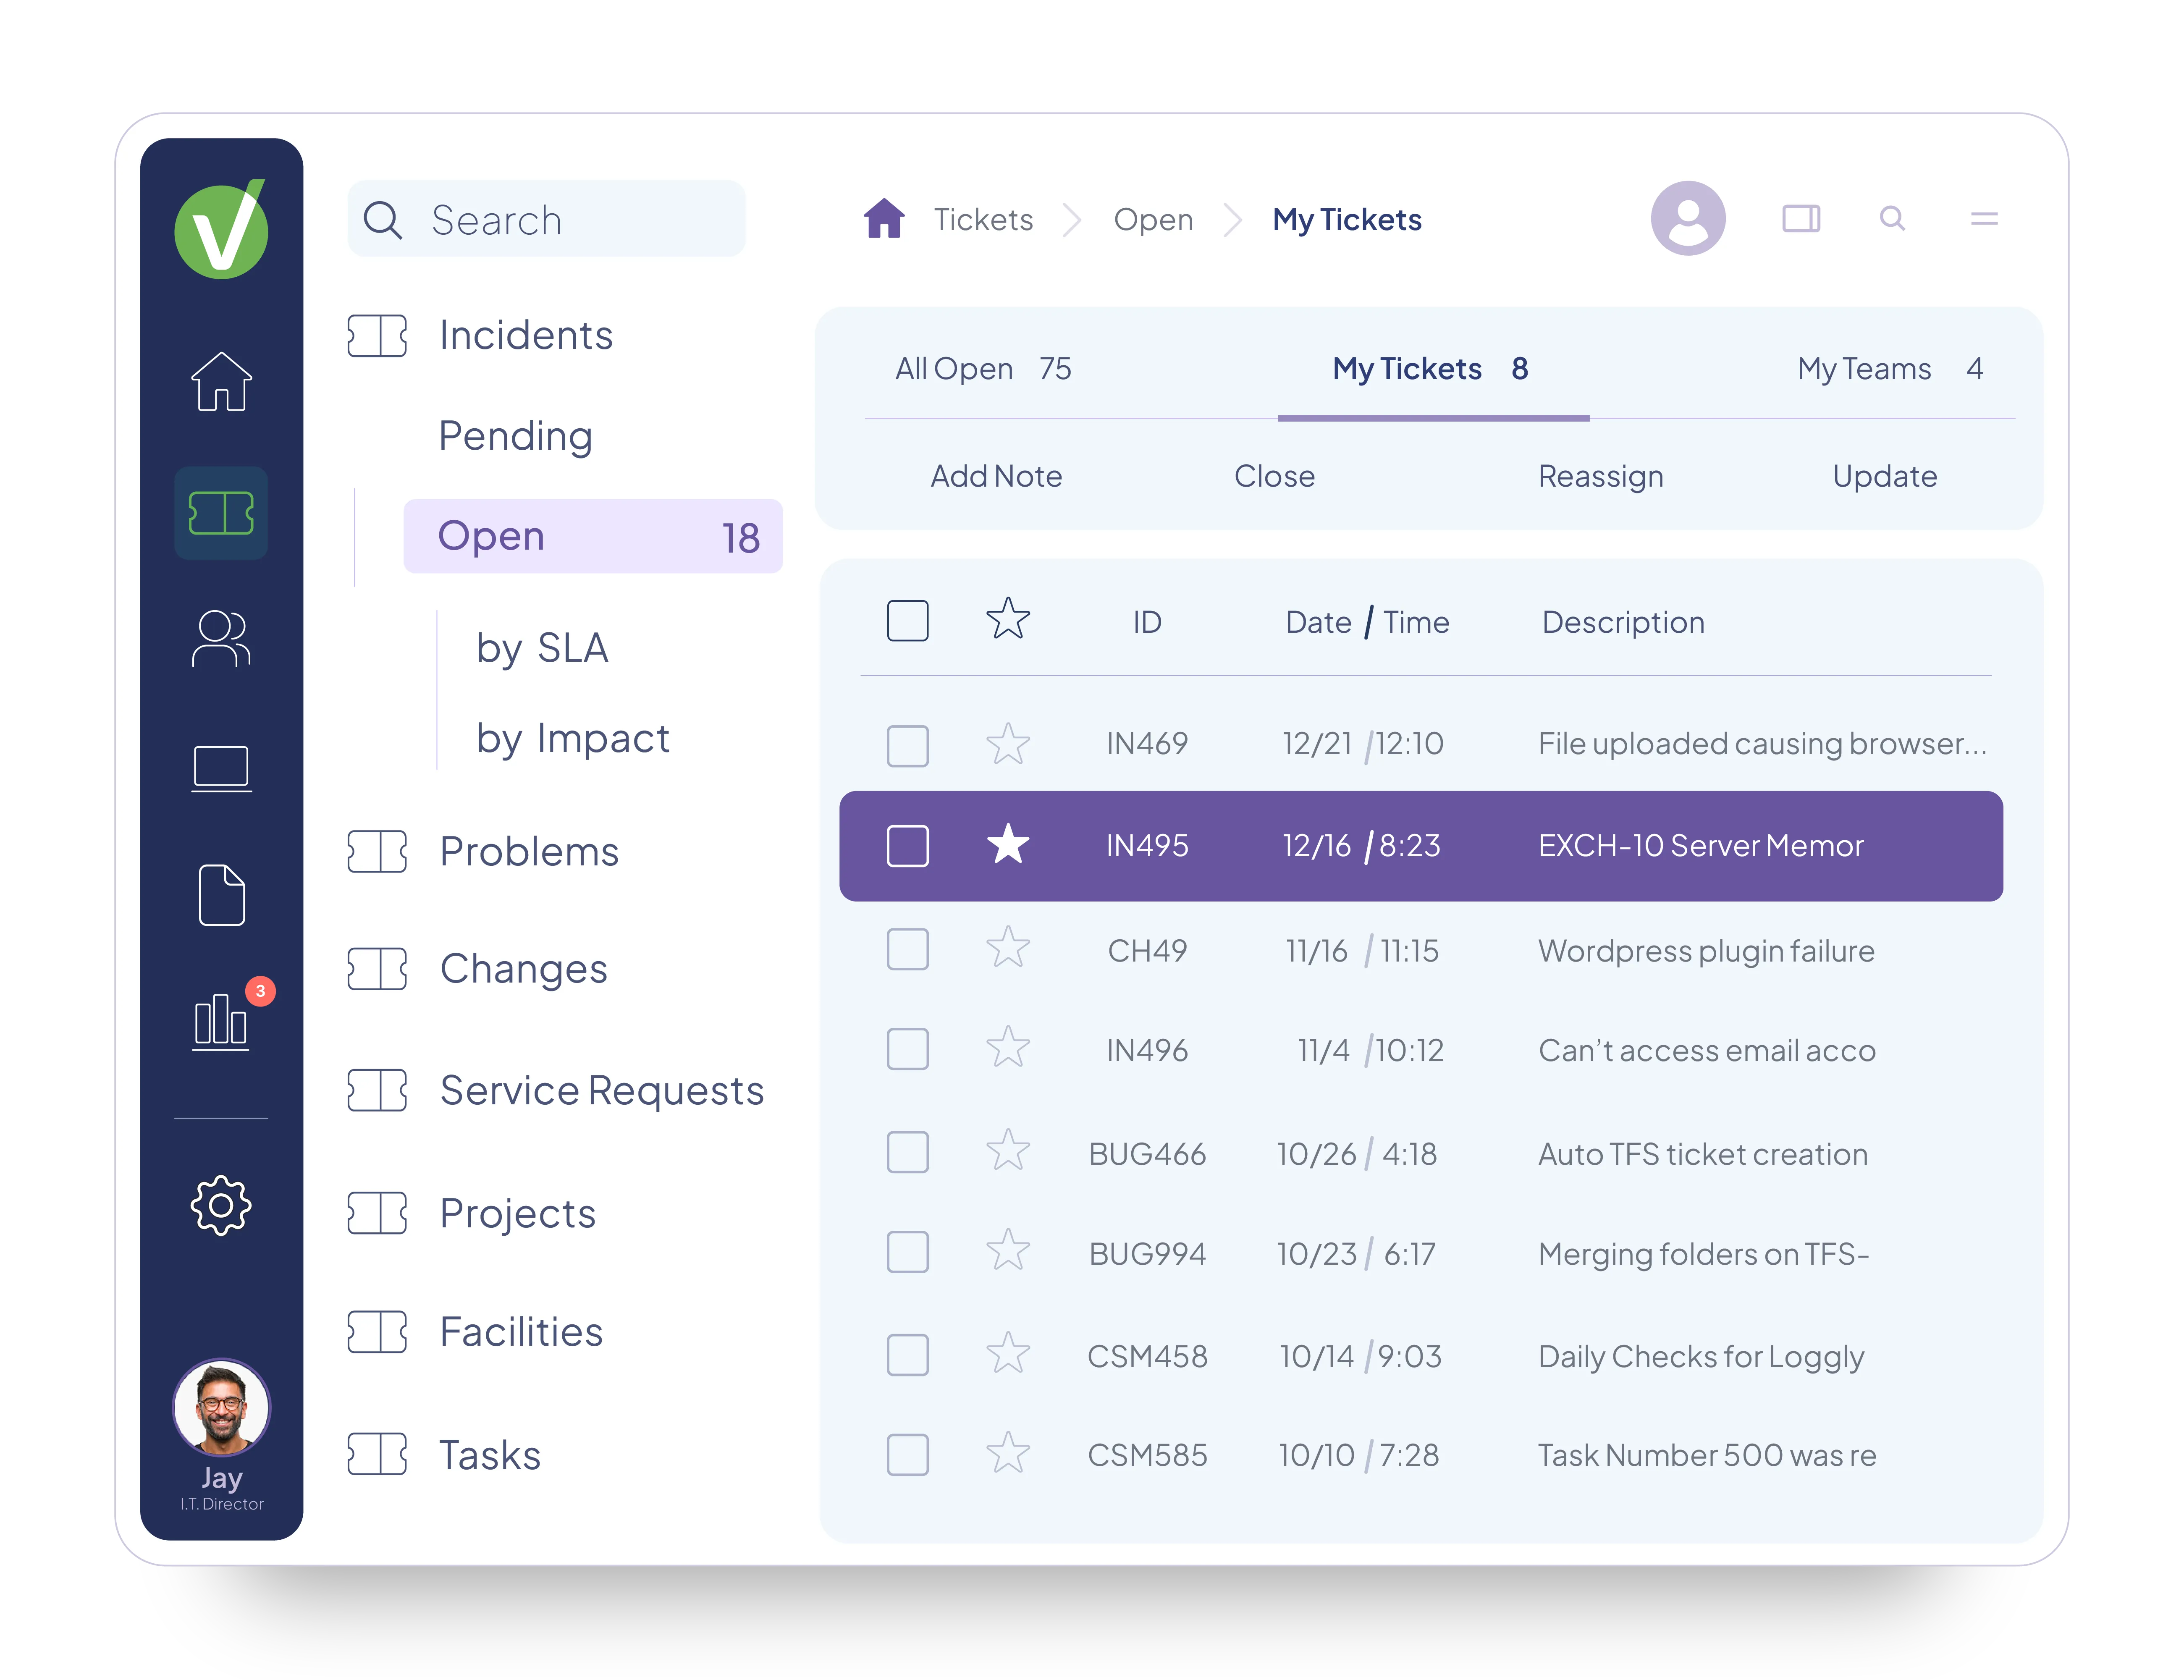Click the ticket icon beside Facilities

[x=377, y=1332]
